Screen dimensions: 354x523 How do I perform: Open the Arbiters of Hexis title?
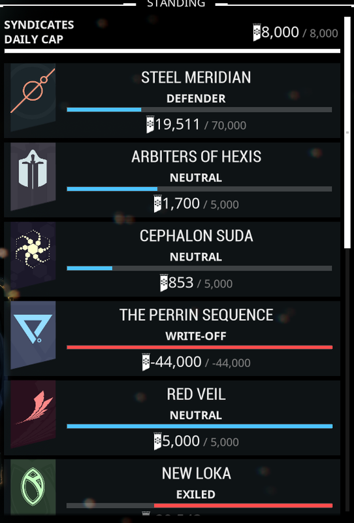click(x=196, y=156)
